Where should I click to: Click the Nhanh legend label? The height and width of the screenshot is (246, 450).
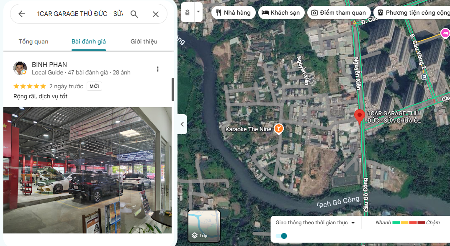pos(383,223)
